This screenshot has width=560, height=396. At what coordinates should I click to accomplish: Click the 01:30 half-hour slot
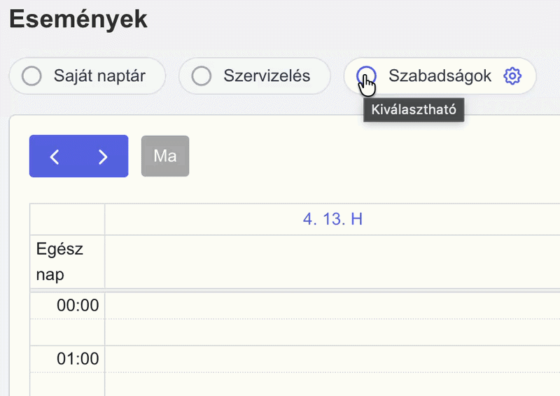332,384
